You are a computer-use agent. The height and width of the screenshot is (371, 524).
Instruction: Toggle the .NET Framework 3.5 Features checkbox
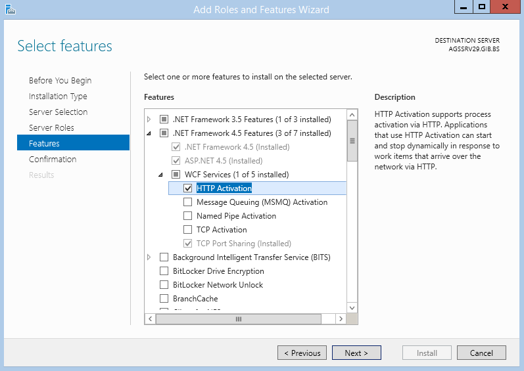pos(164,119)
